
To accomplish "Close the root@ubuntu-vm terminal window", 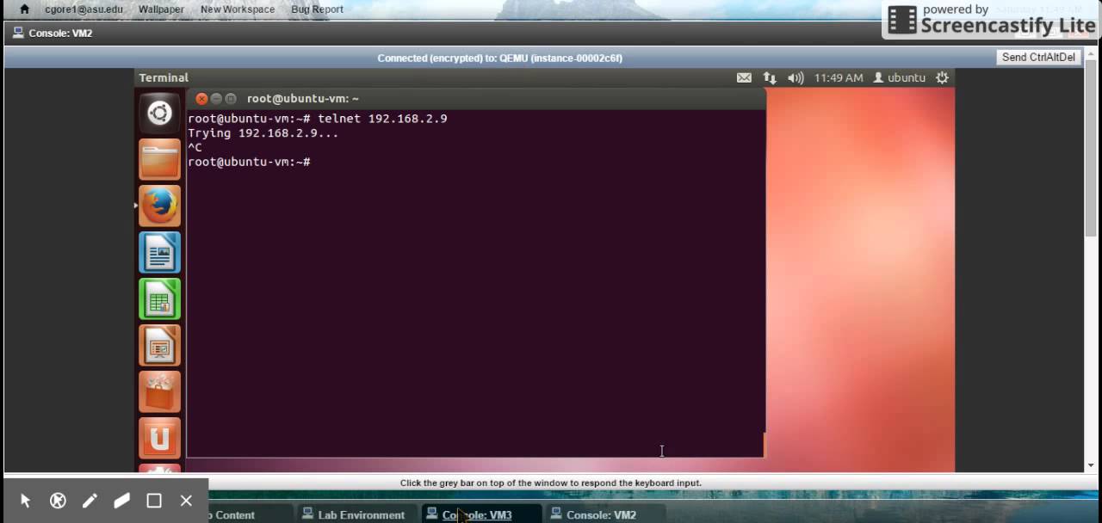I will [201, 99].
